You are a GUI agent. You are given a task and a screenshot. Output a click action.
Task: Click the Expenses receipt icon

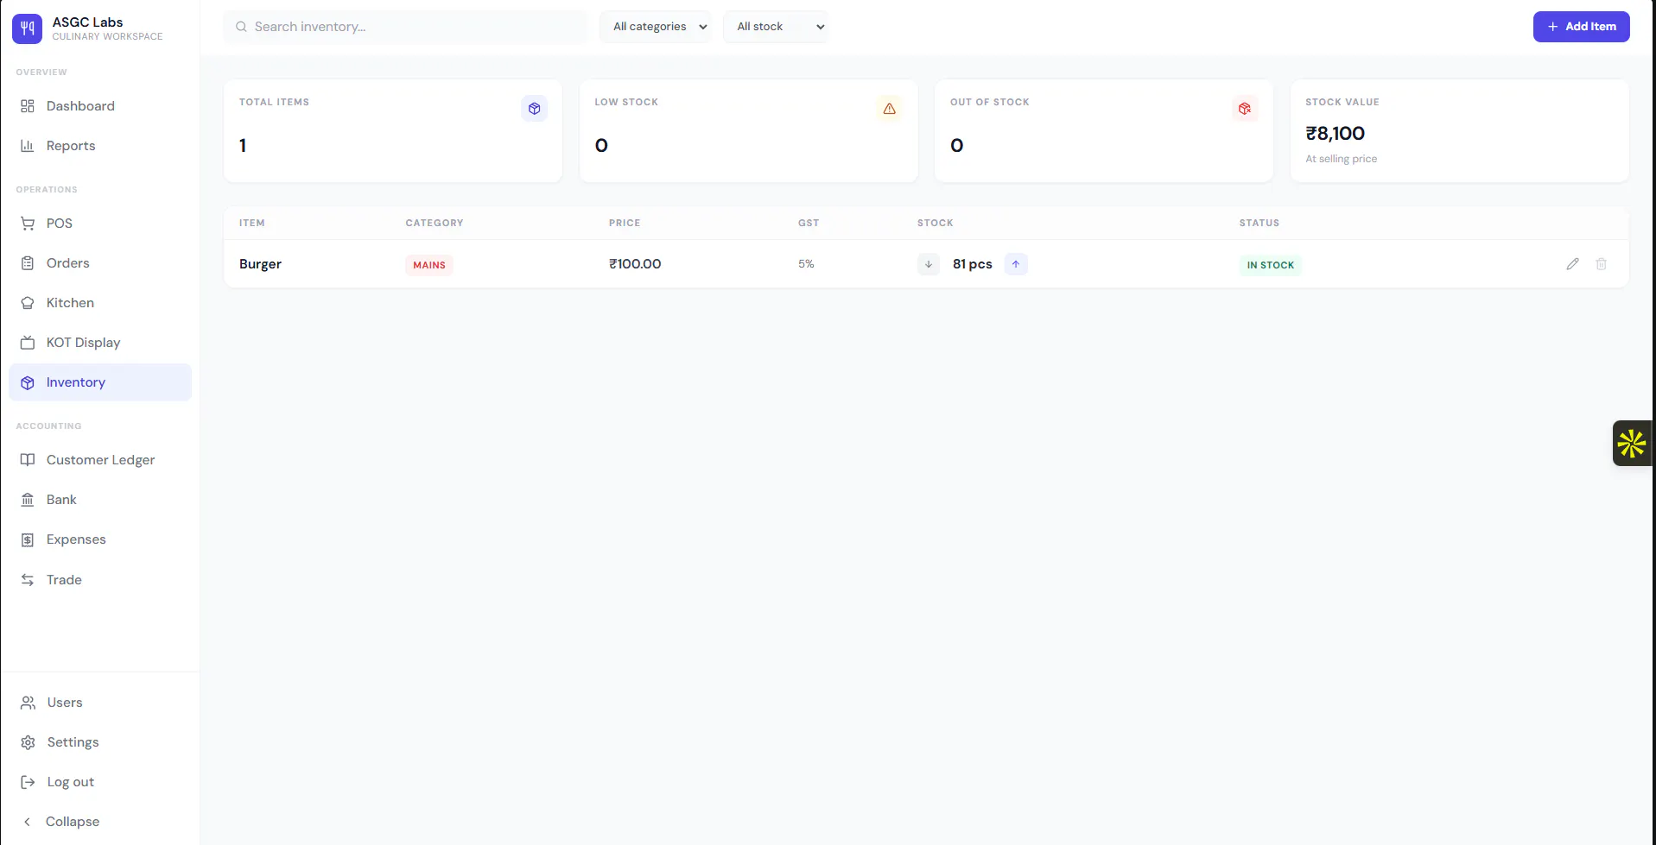click(x=28, y=539)
